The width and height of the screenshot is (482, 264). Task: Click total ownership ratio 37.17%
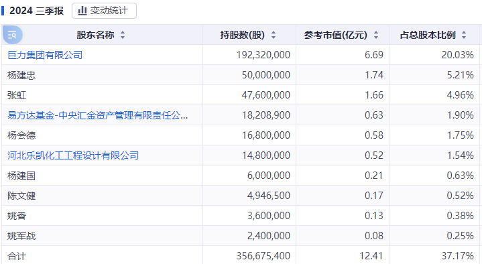click(x=457, y=256)
